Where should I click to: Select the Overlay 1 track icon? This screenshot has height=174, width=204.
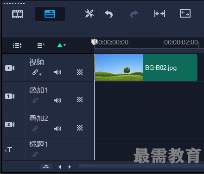[x=10, y=96]
